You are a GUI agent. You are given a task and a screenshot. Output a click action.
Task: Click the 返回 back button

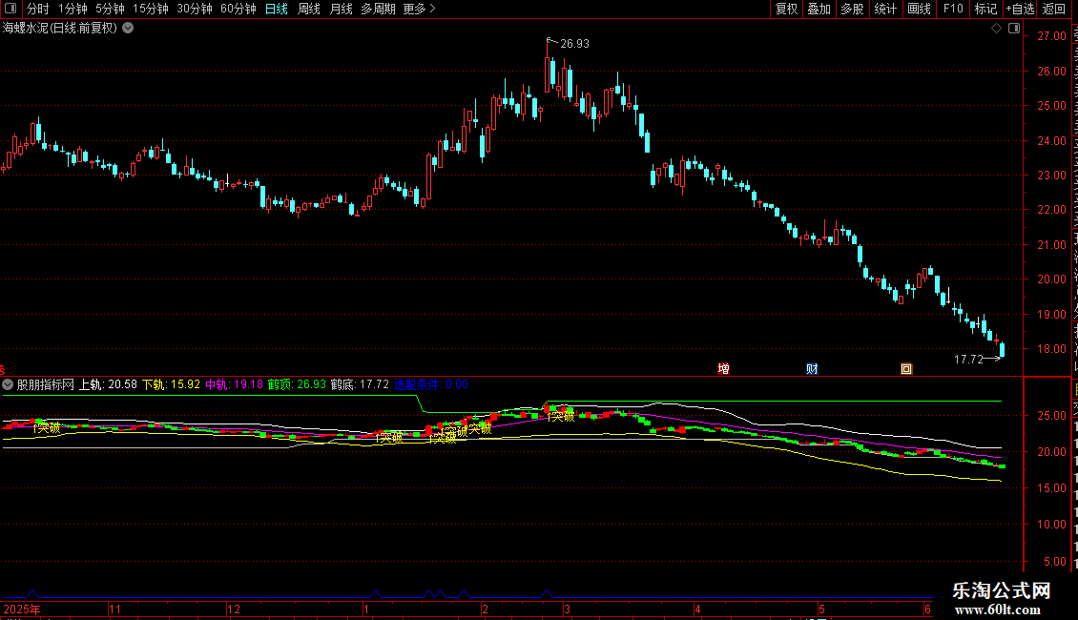pos(1054,9)
